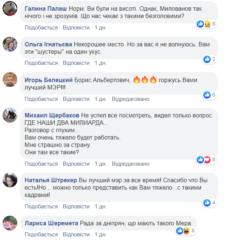228x240 pixels.
Task: View edit history via Відредаговано on Михаил's comment
Action: (x=130, y=163)
